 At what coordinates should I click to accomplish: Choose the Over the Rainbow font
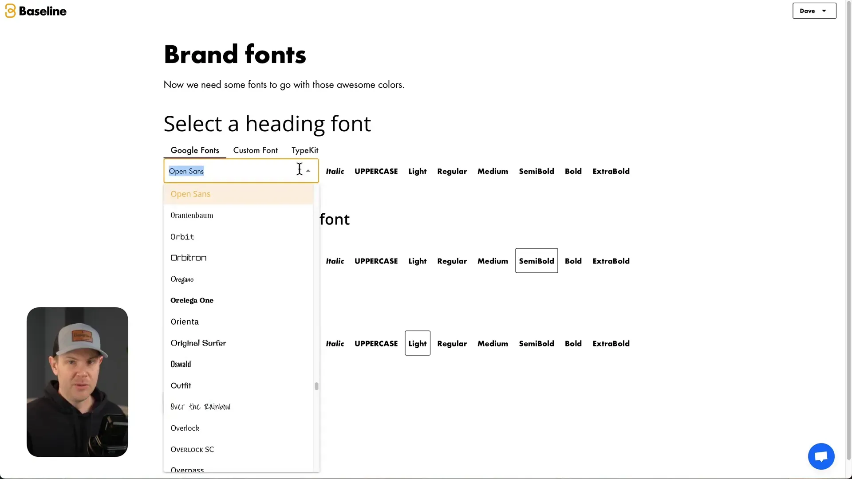point(238,407)
